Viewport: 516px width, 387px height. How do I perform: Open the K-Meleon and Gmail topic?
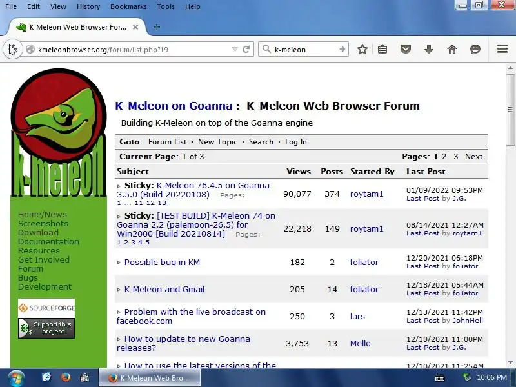pyautogui.click(x=164, y=289)
